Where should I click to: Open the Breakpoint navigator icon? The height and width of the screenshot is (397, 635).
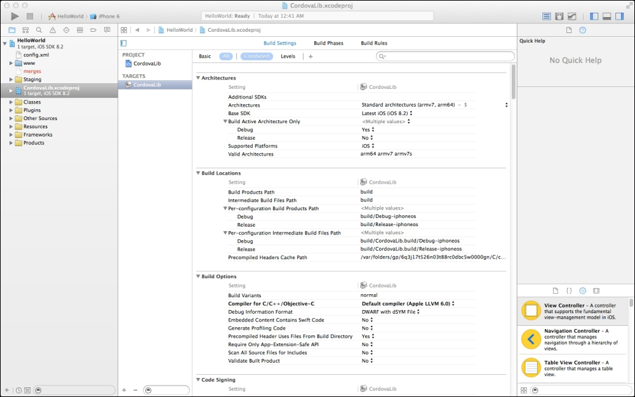tap(93, 30)
